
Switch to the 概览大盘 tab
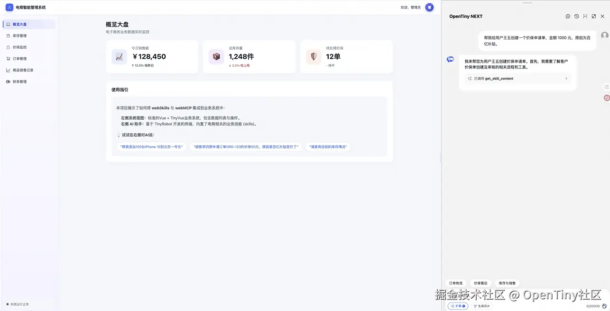[x=21, y=24]
